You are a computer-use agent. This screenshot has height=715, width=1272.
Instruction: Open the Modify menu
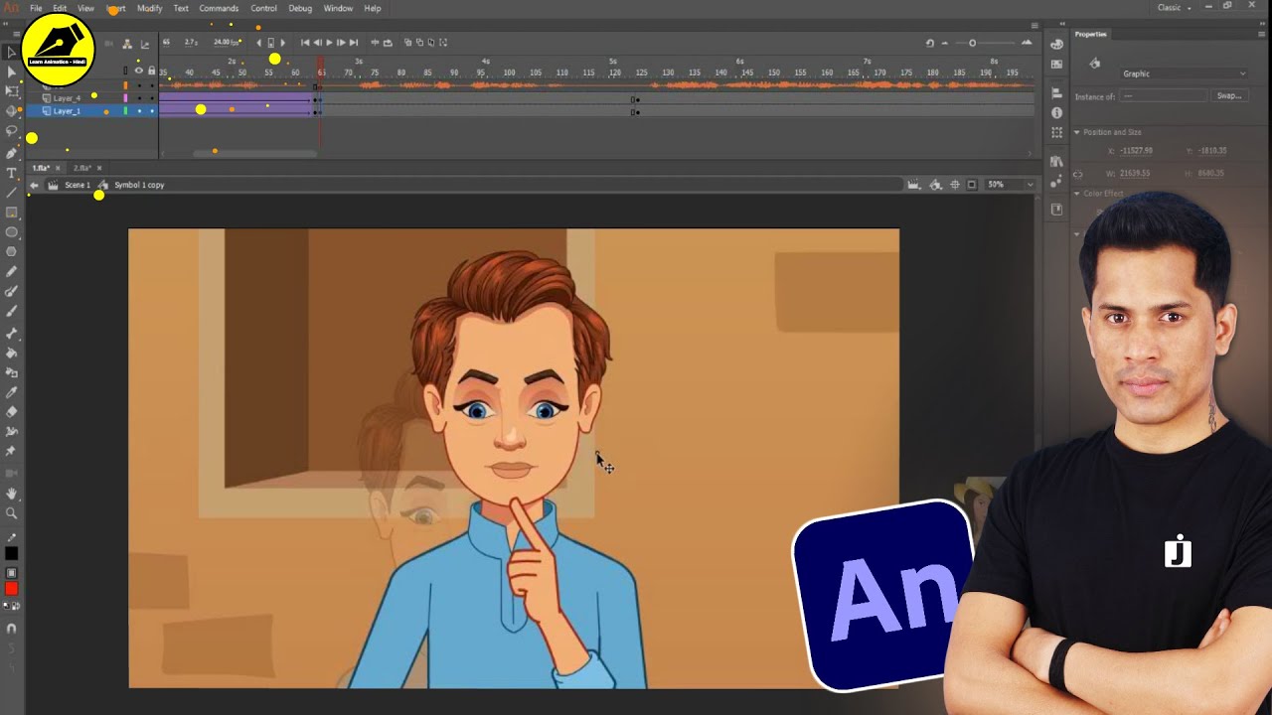149,8
